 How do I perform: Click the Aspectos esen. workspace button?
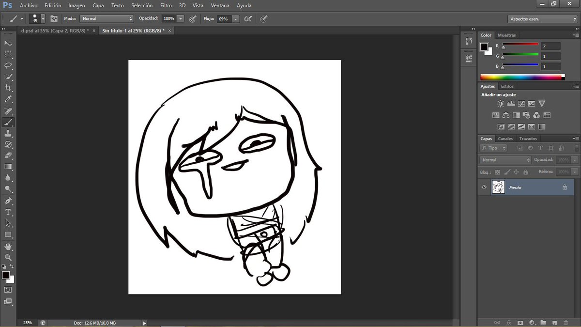(542, 18)
